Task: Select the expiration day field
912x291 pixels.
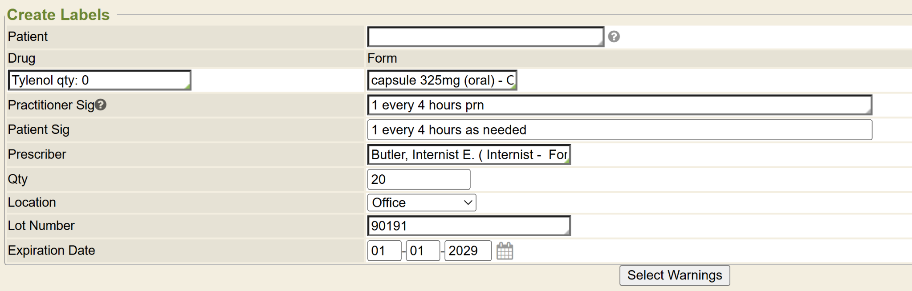Action: coord(423,251)
